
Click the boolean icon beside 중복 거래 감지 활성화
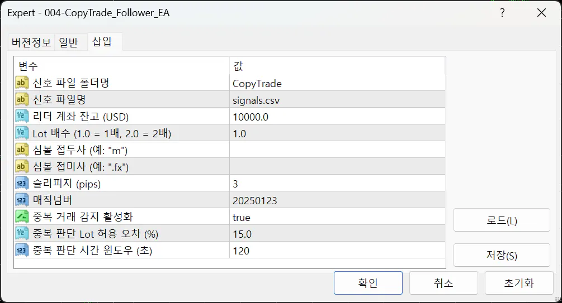pyautogui.click(x=22, y=217)
